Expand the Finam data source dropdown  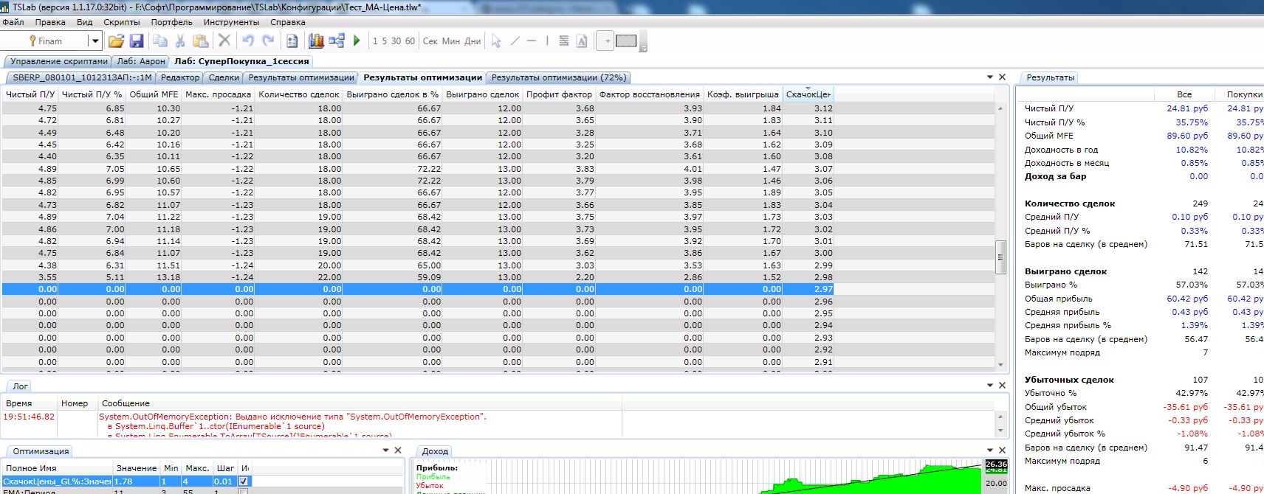coord(95,41)
